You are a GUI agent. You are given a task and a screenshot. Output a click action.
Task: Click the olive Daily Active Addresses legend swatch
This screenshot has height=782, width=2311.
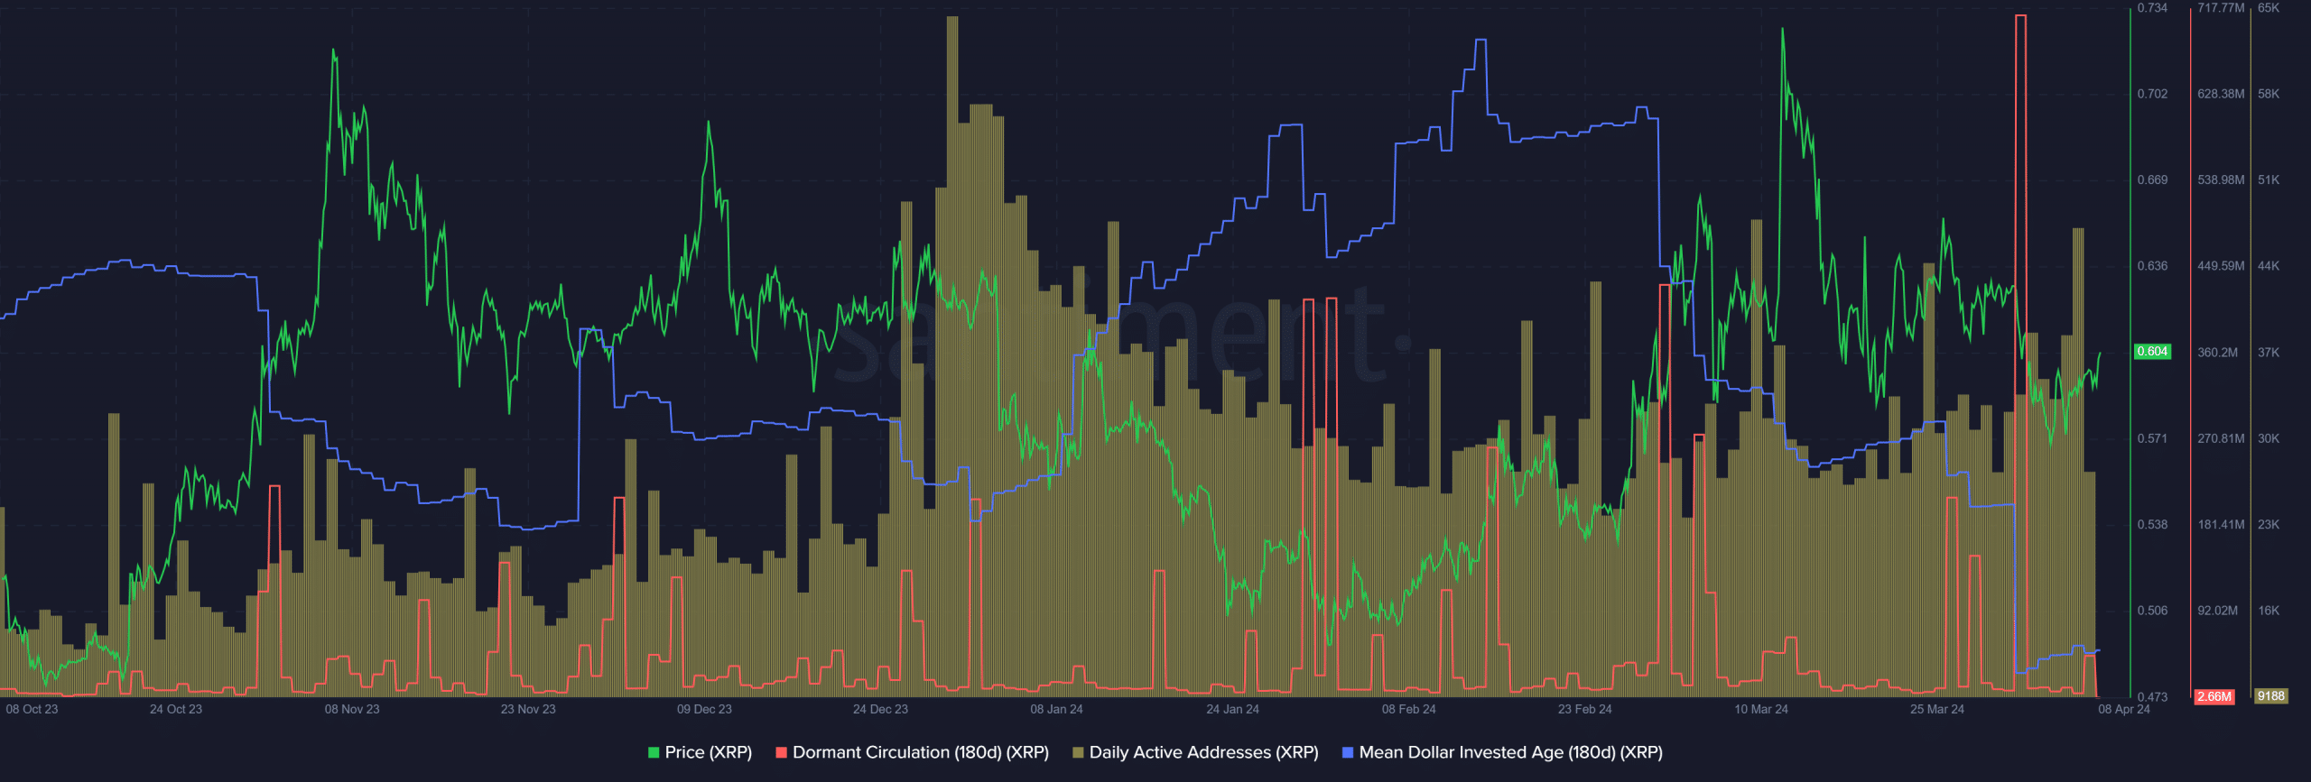click(x=1078, y=752)
